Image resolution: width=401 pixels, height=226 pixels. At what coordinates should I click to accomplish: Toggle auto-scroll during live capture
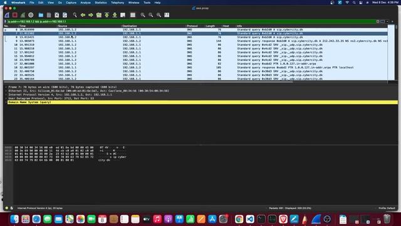(x=123, y=15)
